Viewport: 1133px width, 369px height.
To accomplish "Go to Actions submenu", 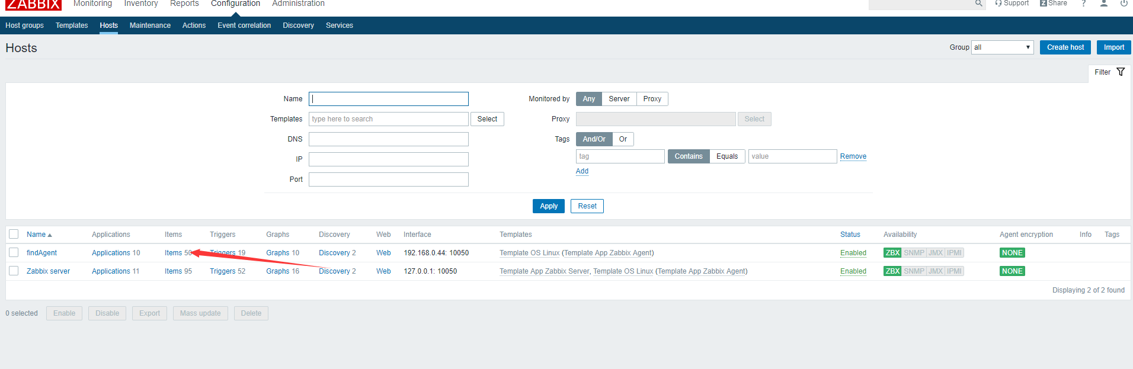I will (x=194, y=25).
